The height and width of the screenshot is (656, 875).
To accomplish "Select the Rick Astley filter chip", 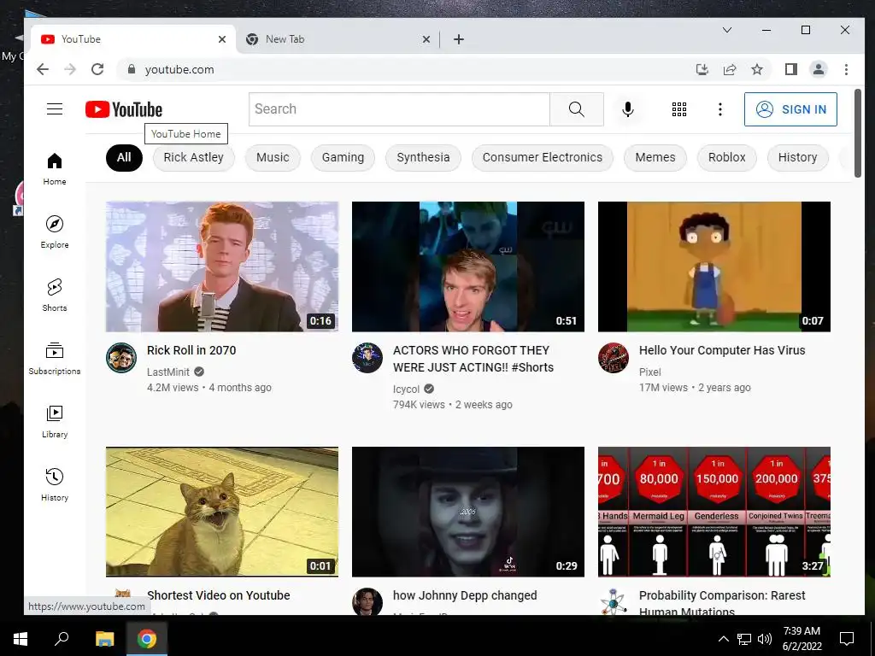I will pos(194,157).
